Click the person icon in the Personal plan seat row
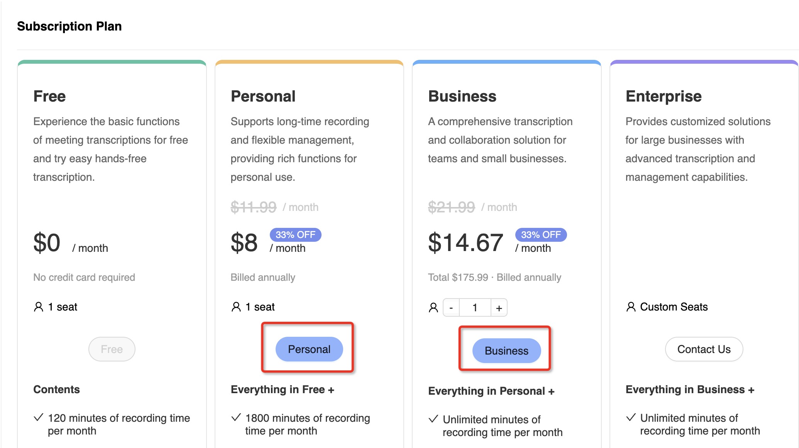799x448 pixels. 236,307
